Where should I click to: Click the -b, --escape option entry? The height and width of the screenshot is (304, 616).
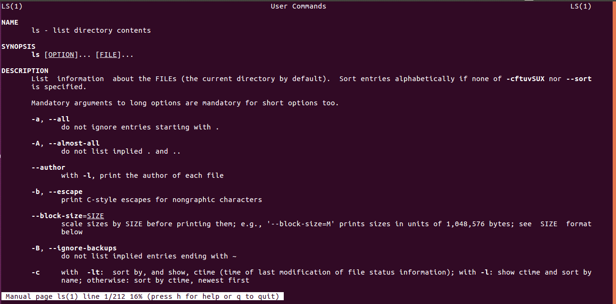coord(57,192)
